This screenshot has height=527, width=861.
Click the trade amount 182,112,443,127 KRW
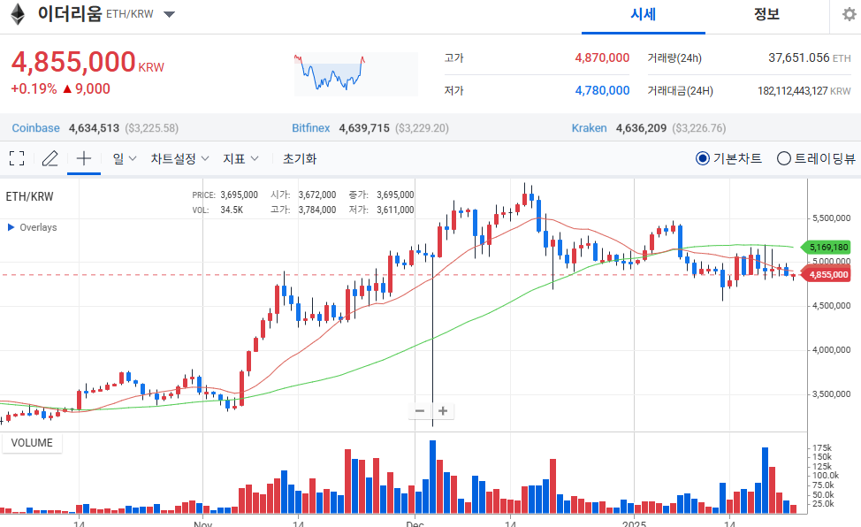(x=804, y=91)
